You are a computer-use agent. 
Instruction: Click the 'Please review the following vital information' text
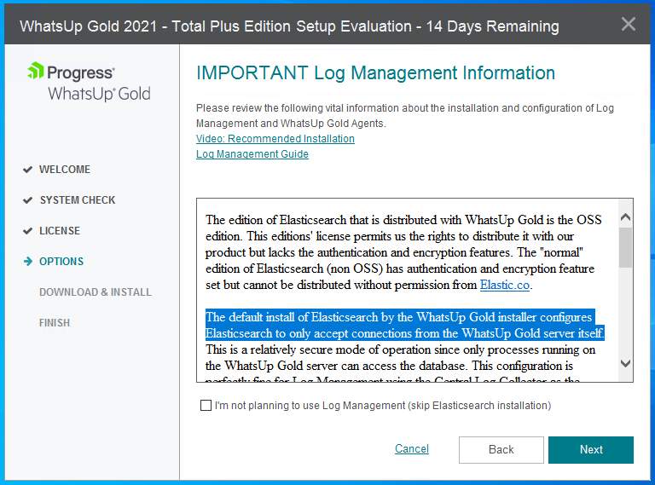click(405, 116)
